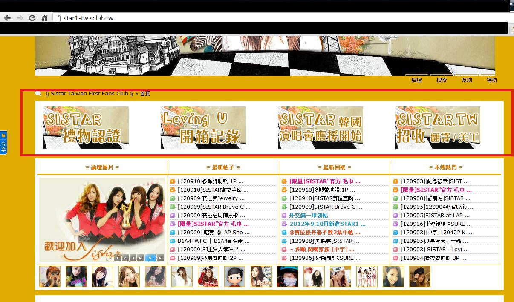This screenshot has width=514, height=302.
Task: Switch slideshow to slide 6
Action: (160, 258)
